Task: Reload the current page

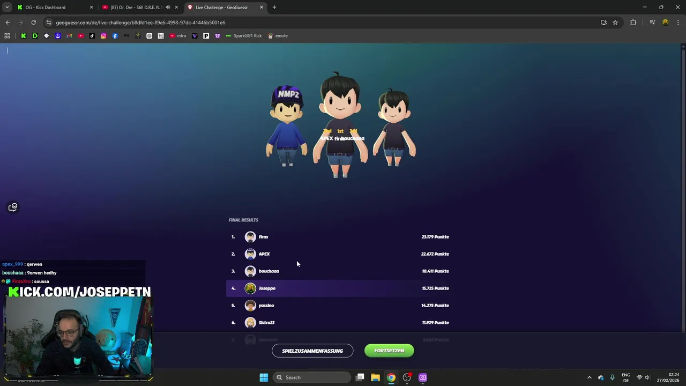Action: click(33, 23)
